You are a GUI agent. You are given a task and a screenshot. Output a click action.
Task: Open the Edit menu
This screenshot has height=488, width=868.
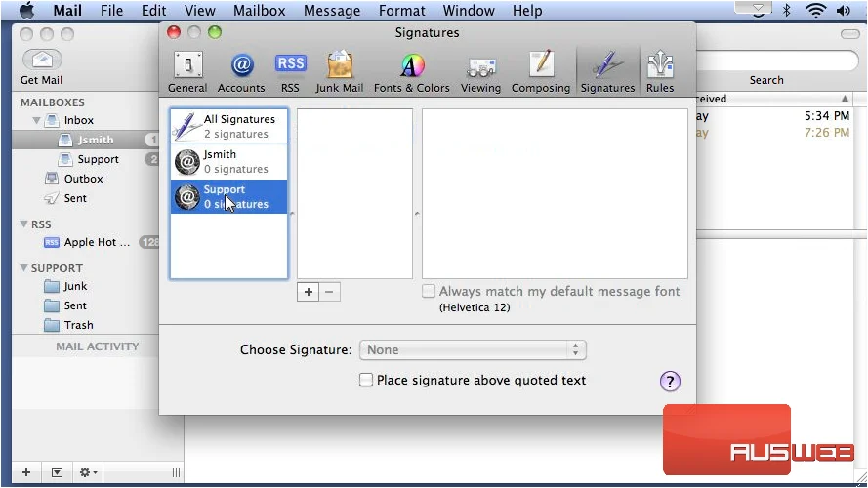(x=154, y=10)
